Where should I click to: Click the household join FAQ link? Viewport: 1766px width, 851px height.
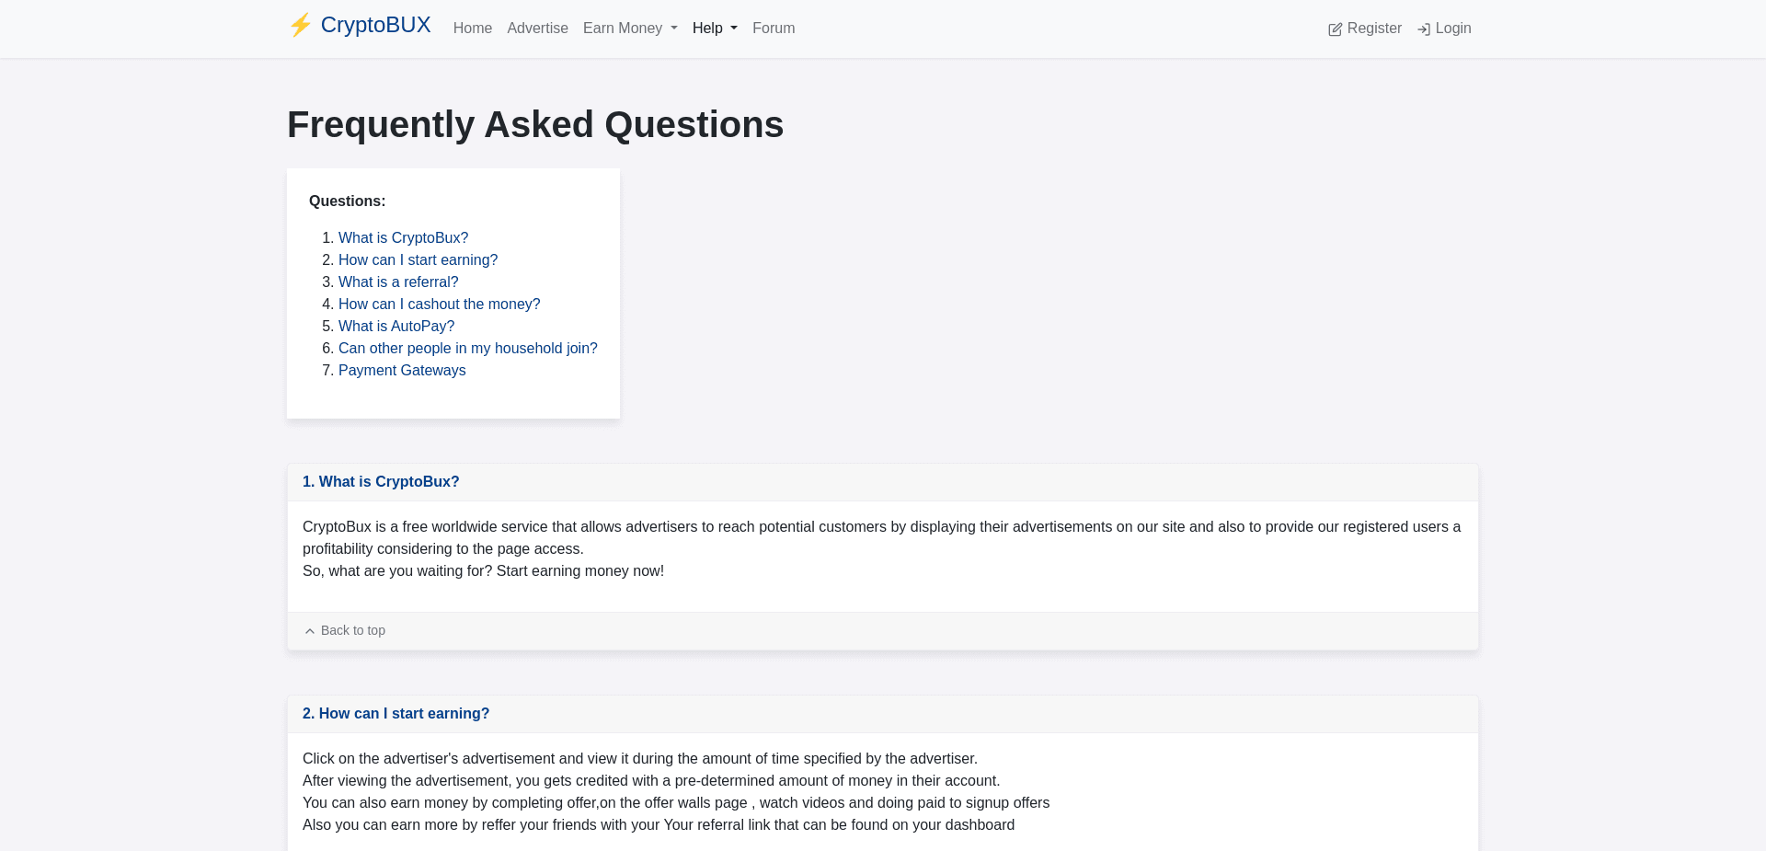coord(467,348)
